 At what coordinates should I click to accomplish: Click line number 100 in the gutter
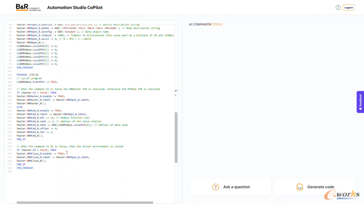(10, 68)
